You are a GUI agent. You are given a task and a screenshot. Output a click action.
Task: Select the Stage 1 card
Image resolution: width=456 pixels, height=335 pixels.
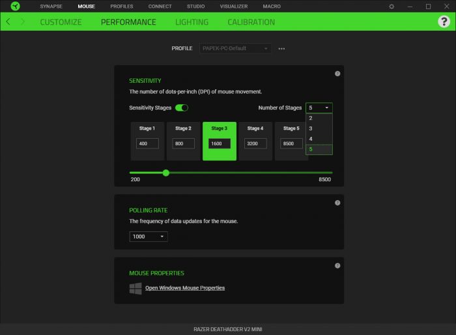click(x=147, y=141)
